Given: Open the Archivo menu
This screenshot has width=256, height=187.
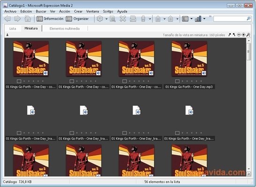Looking at the screenshot, I should pos(10,11).
